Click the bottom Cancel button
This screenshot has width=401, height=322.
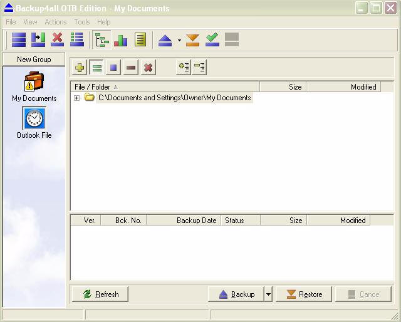point(363,294)
